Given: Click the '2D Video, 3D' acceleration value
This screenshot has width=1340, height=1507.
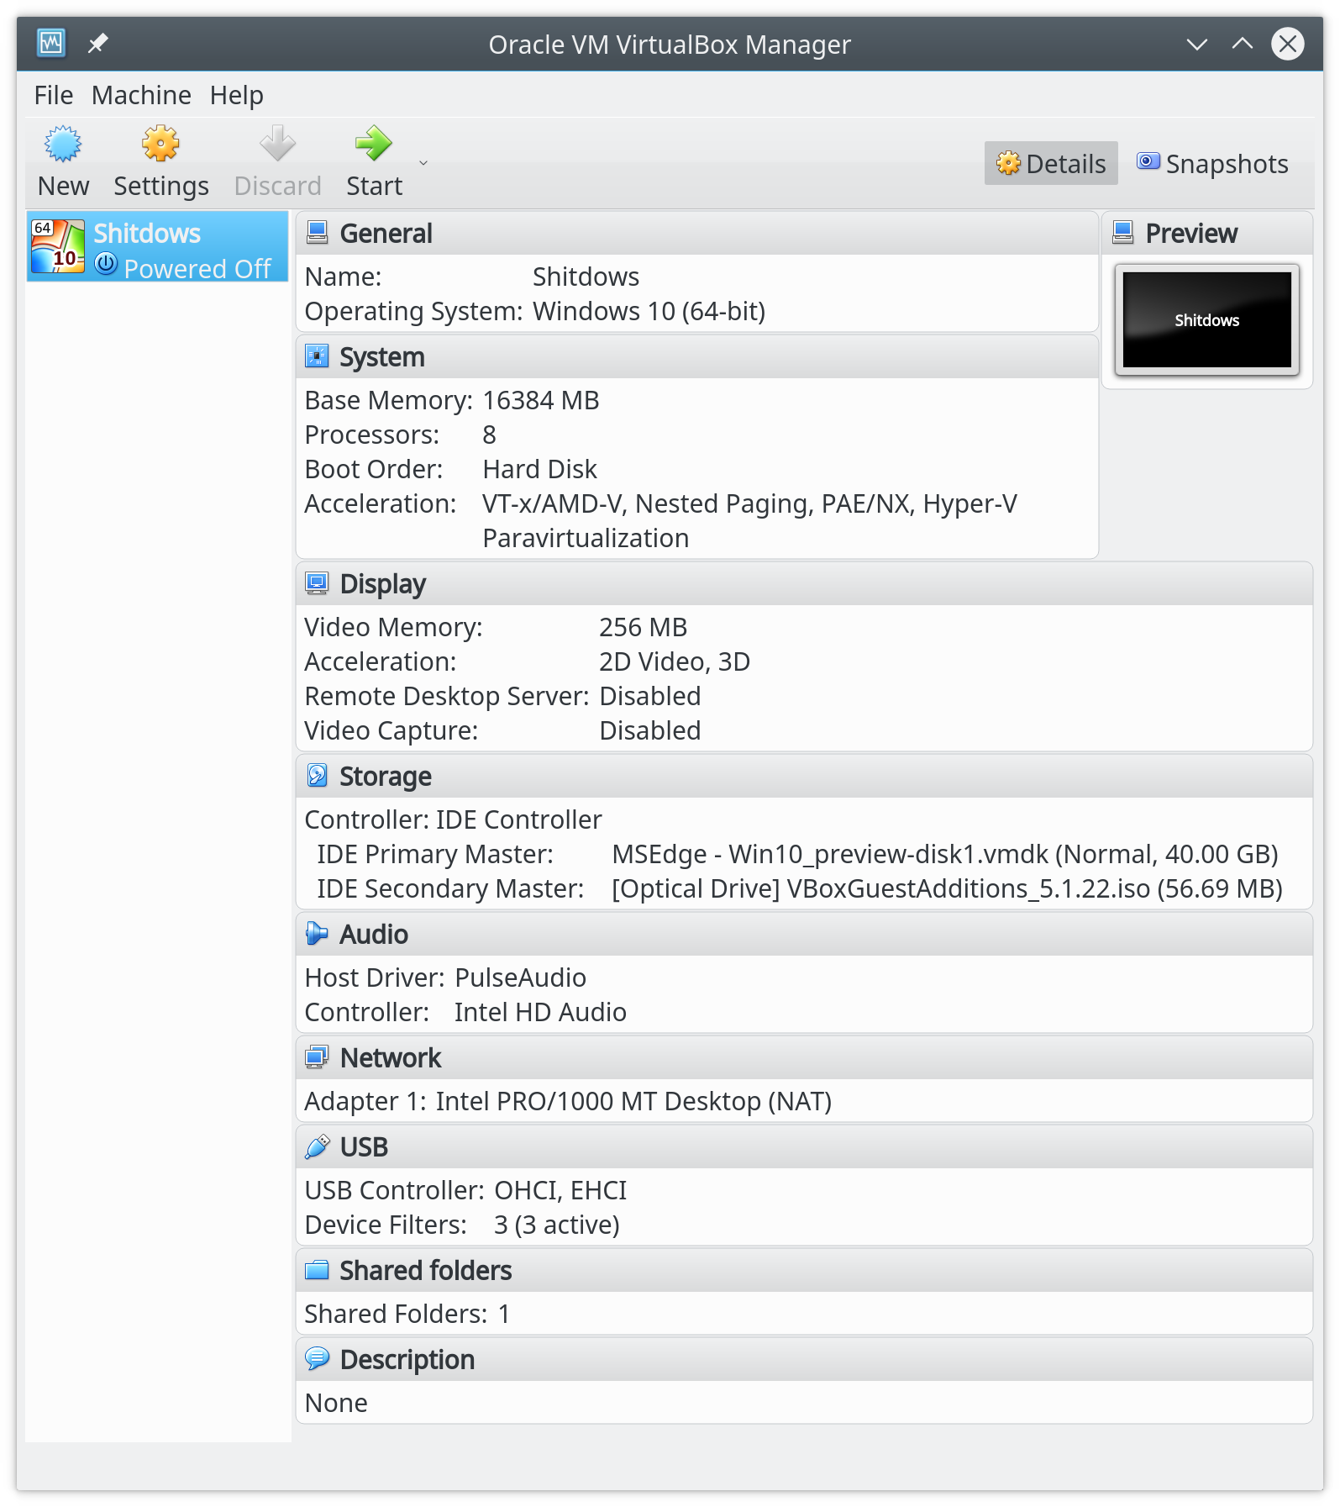Looking at the screenshot, I should pyautogui.click(x=674, y=661).
